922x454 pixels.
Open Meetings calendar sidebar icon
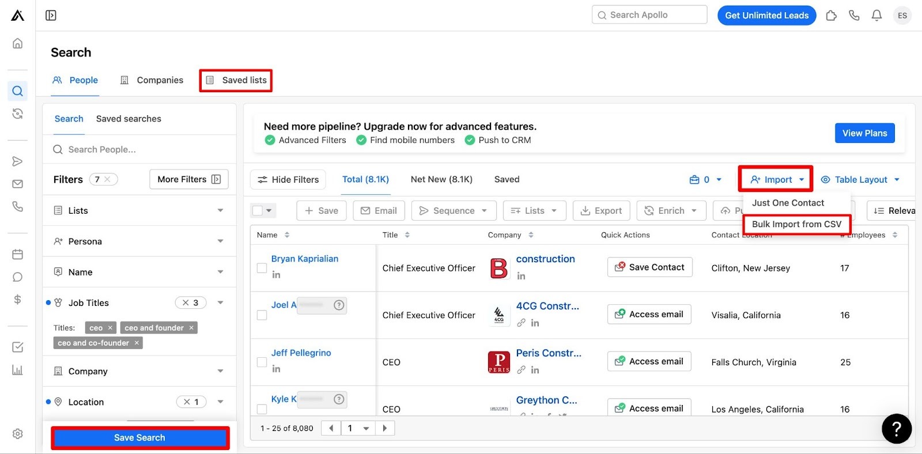[18, 254]
